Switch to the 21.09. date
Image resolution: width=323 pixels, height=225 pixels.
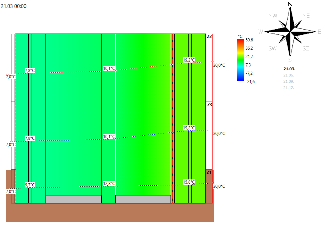(289, 81)
